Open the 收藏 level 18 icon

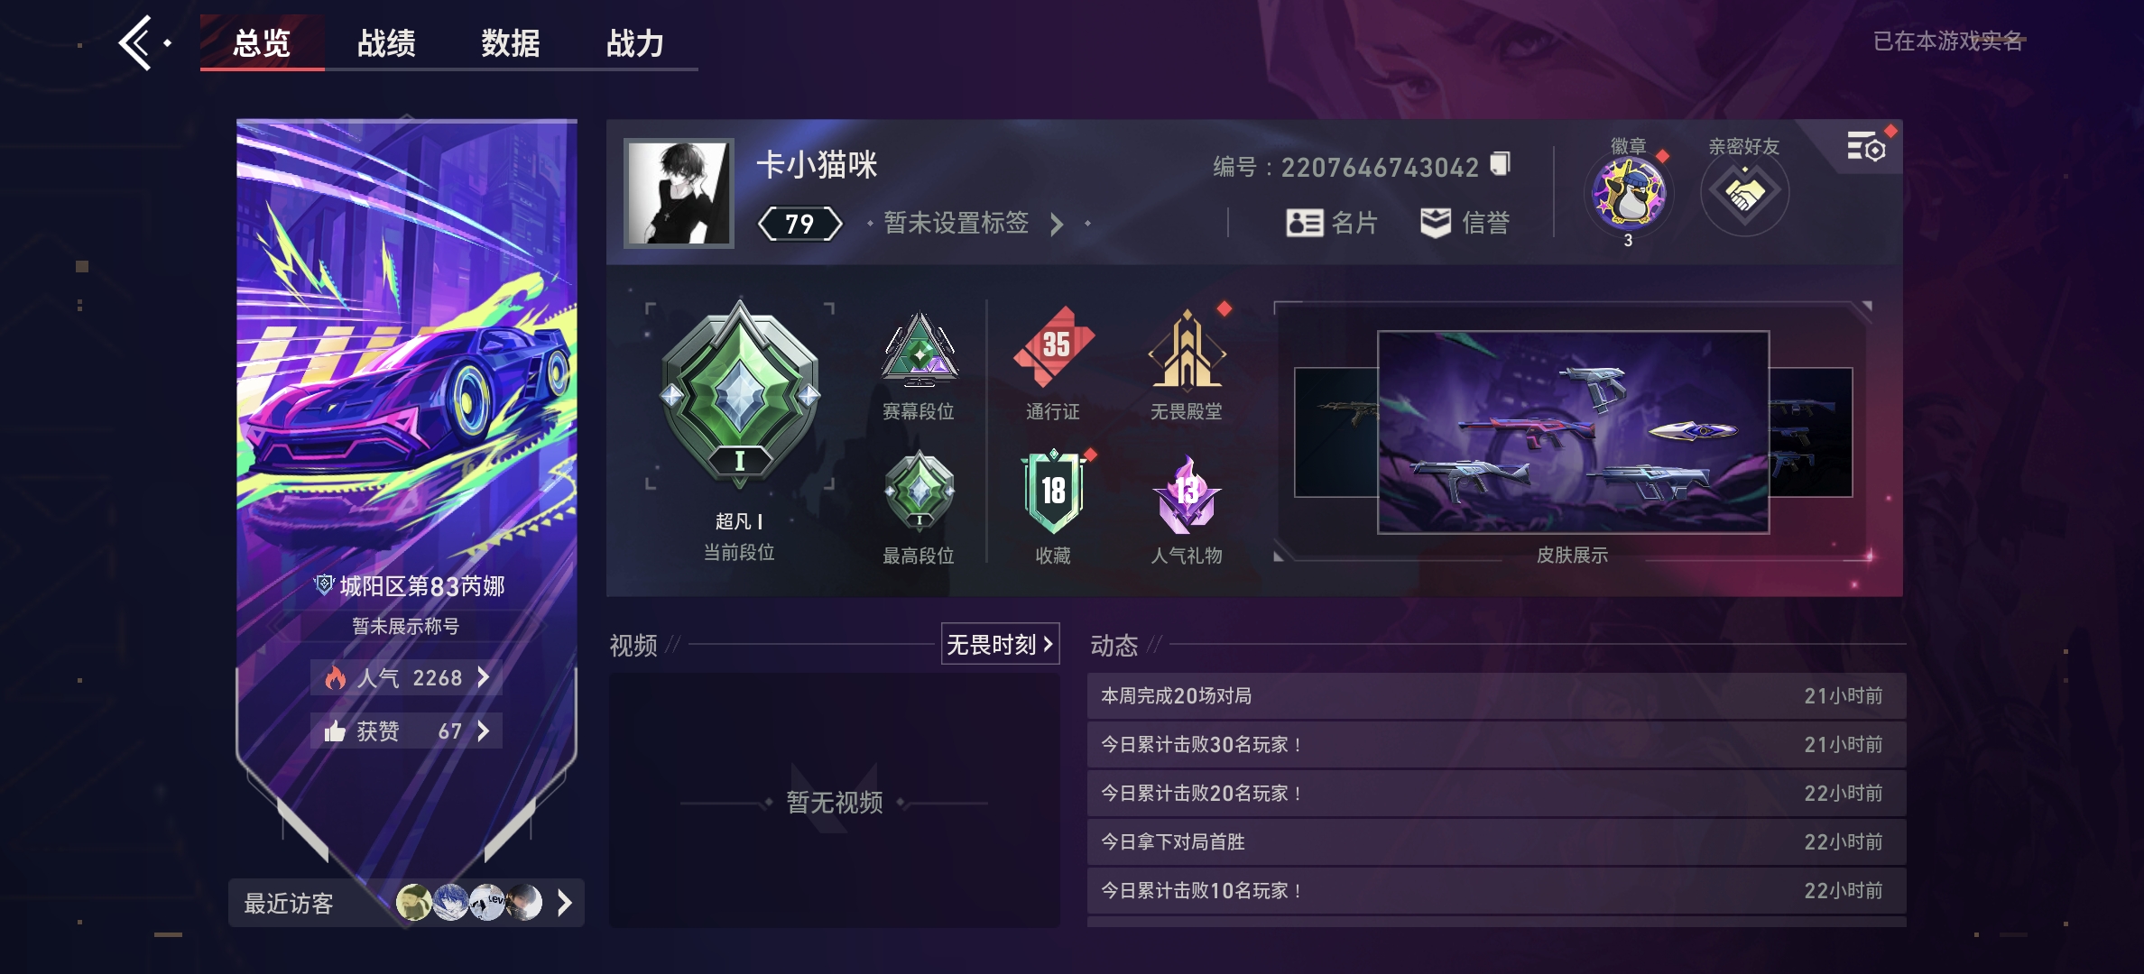[x=1053, y=492]
